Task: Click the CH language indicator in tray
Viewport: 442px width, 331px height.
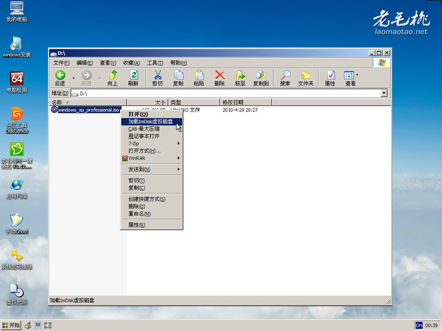Action: coord(419,325)
